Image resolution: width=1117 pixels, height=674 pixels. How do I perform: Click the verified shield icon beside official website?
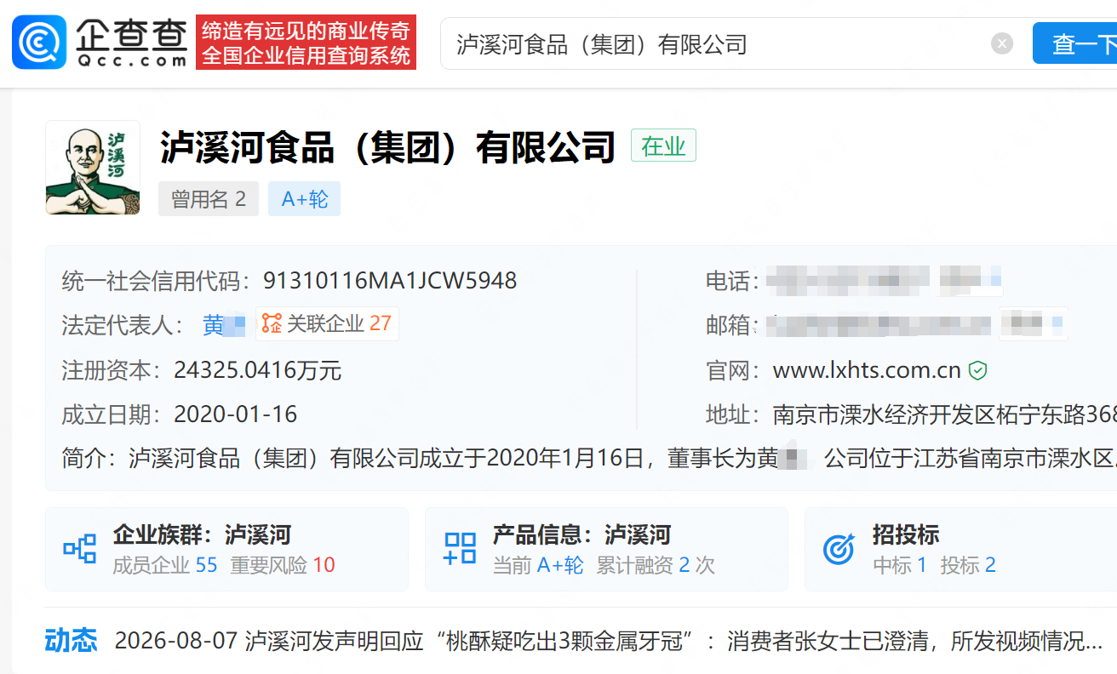pyautogui.click(x=978, y=371)
